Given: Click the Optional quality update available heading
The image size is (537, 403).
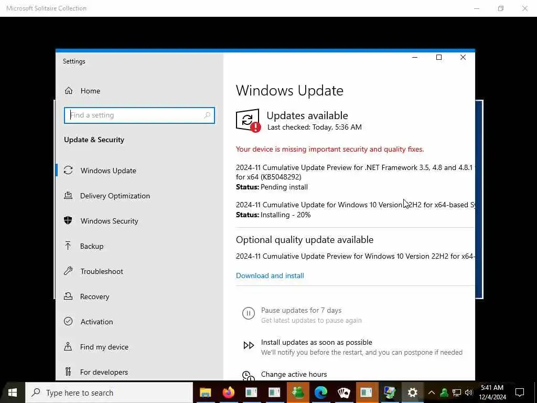Looking at the screenshot, I should 305,240.
